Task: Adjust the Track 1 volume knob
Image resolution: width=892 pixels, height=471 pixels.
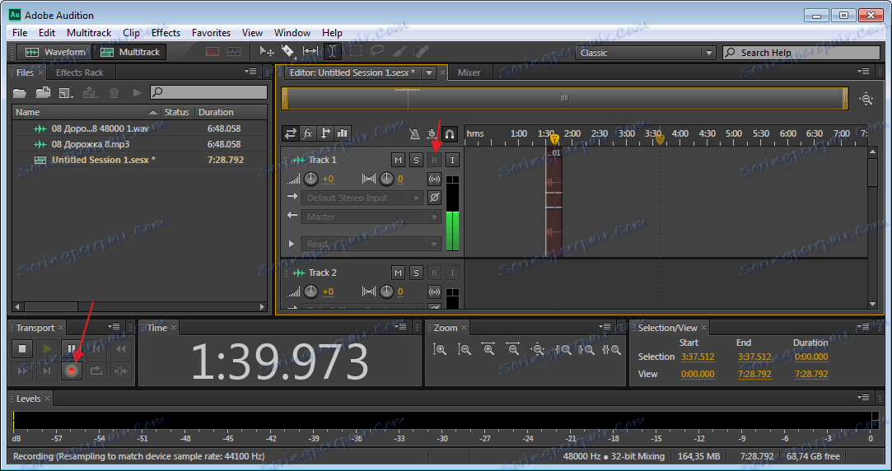Action: click(311, 179)
